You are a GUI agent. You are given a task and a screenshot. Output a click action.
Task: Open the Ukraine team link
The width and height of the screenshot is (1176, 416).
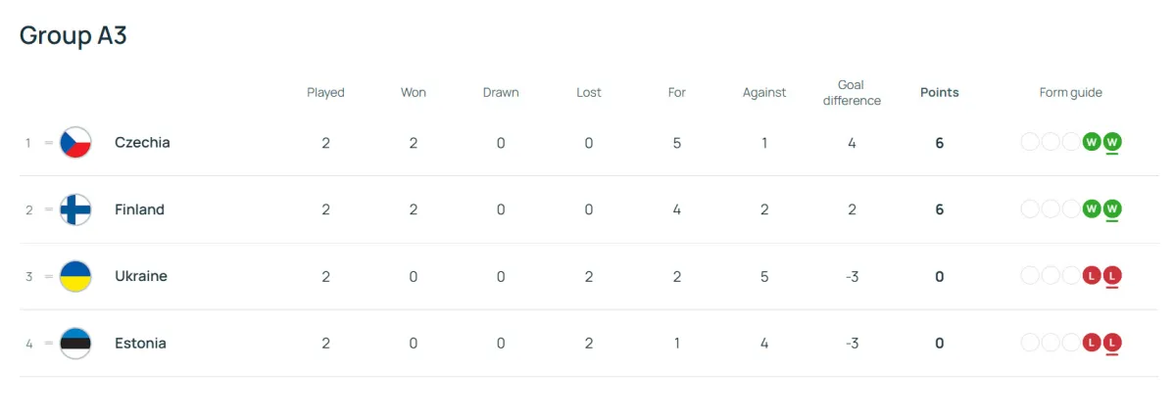coord(141,276)
